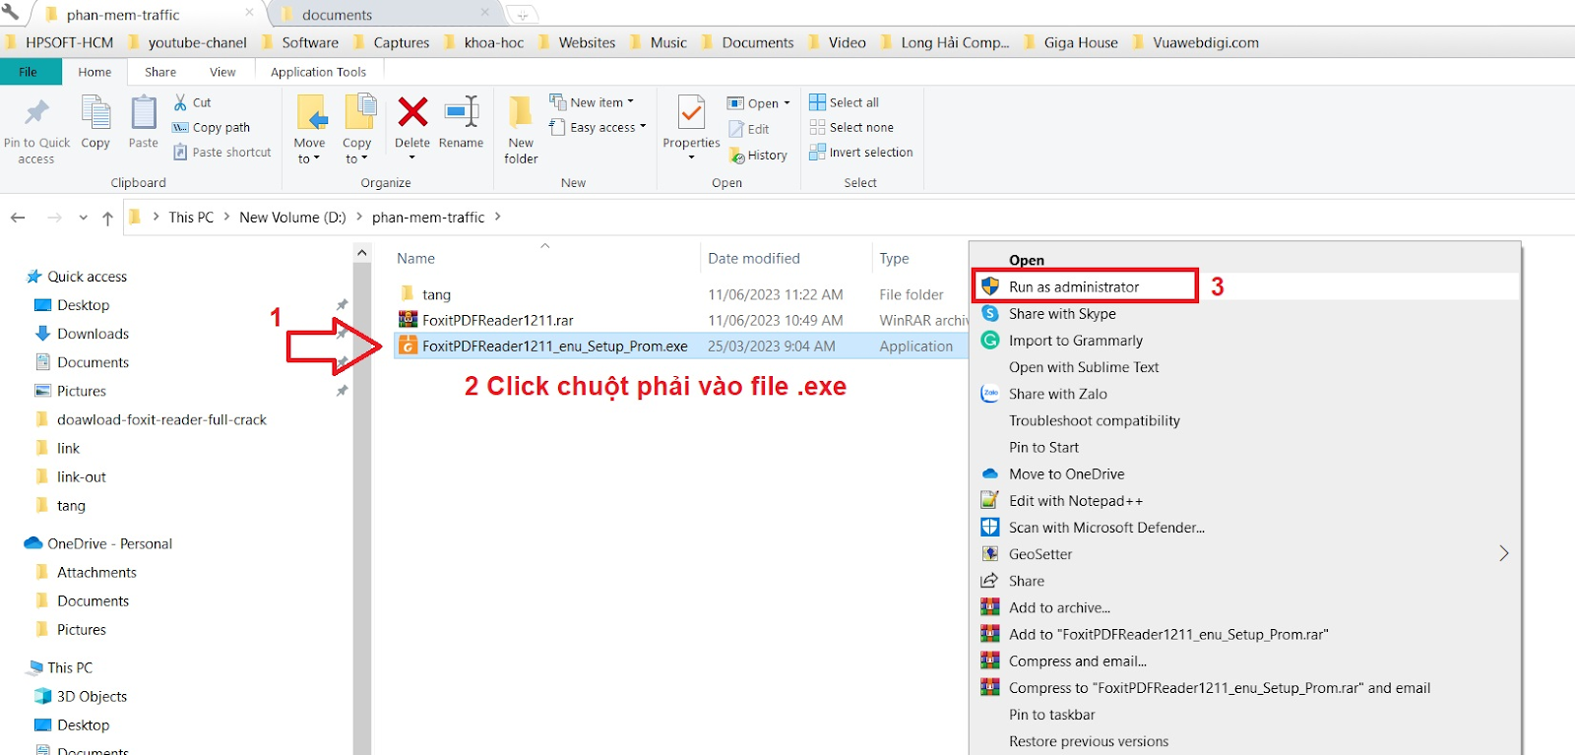The height and width of the screenshot is (755, 1575).
Task: Click the Pin to Quick access icon
Action: tap(36, 112)
